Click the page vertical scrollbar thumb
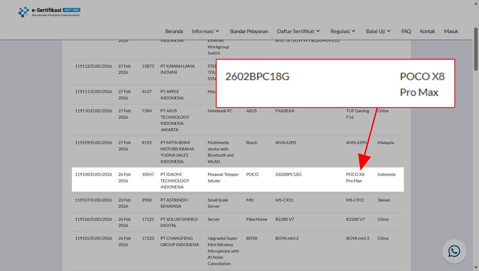479x271 pixels. (x=476, y=49)
